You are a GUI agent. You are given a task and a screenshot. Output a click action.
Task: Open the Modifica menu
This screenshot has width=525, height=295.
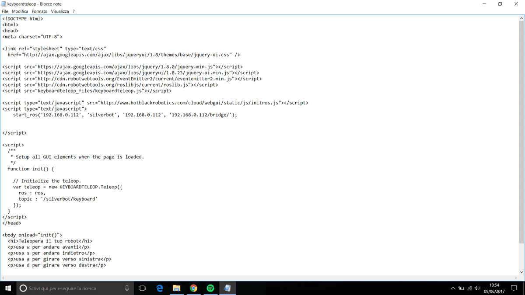[20, 11]
